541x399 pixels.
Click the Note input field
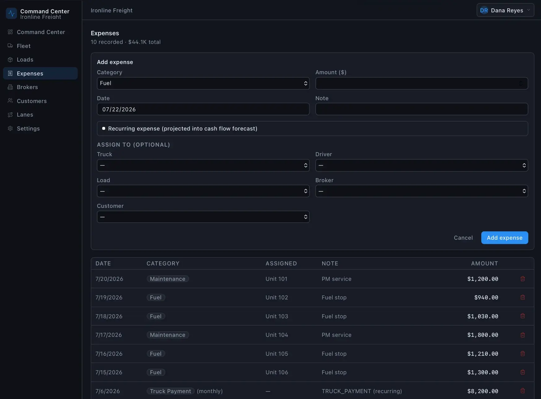(x=422, y=109)
